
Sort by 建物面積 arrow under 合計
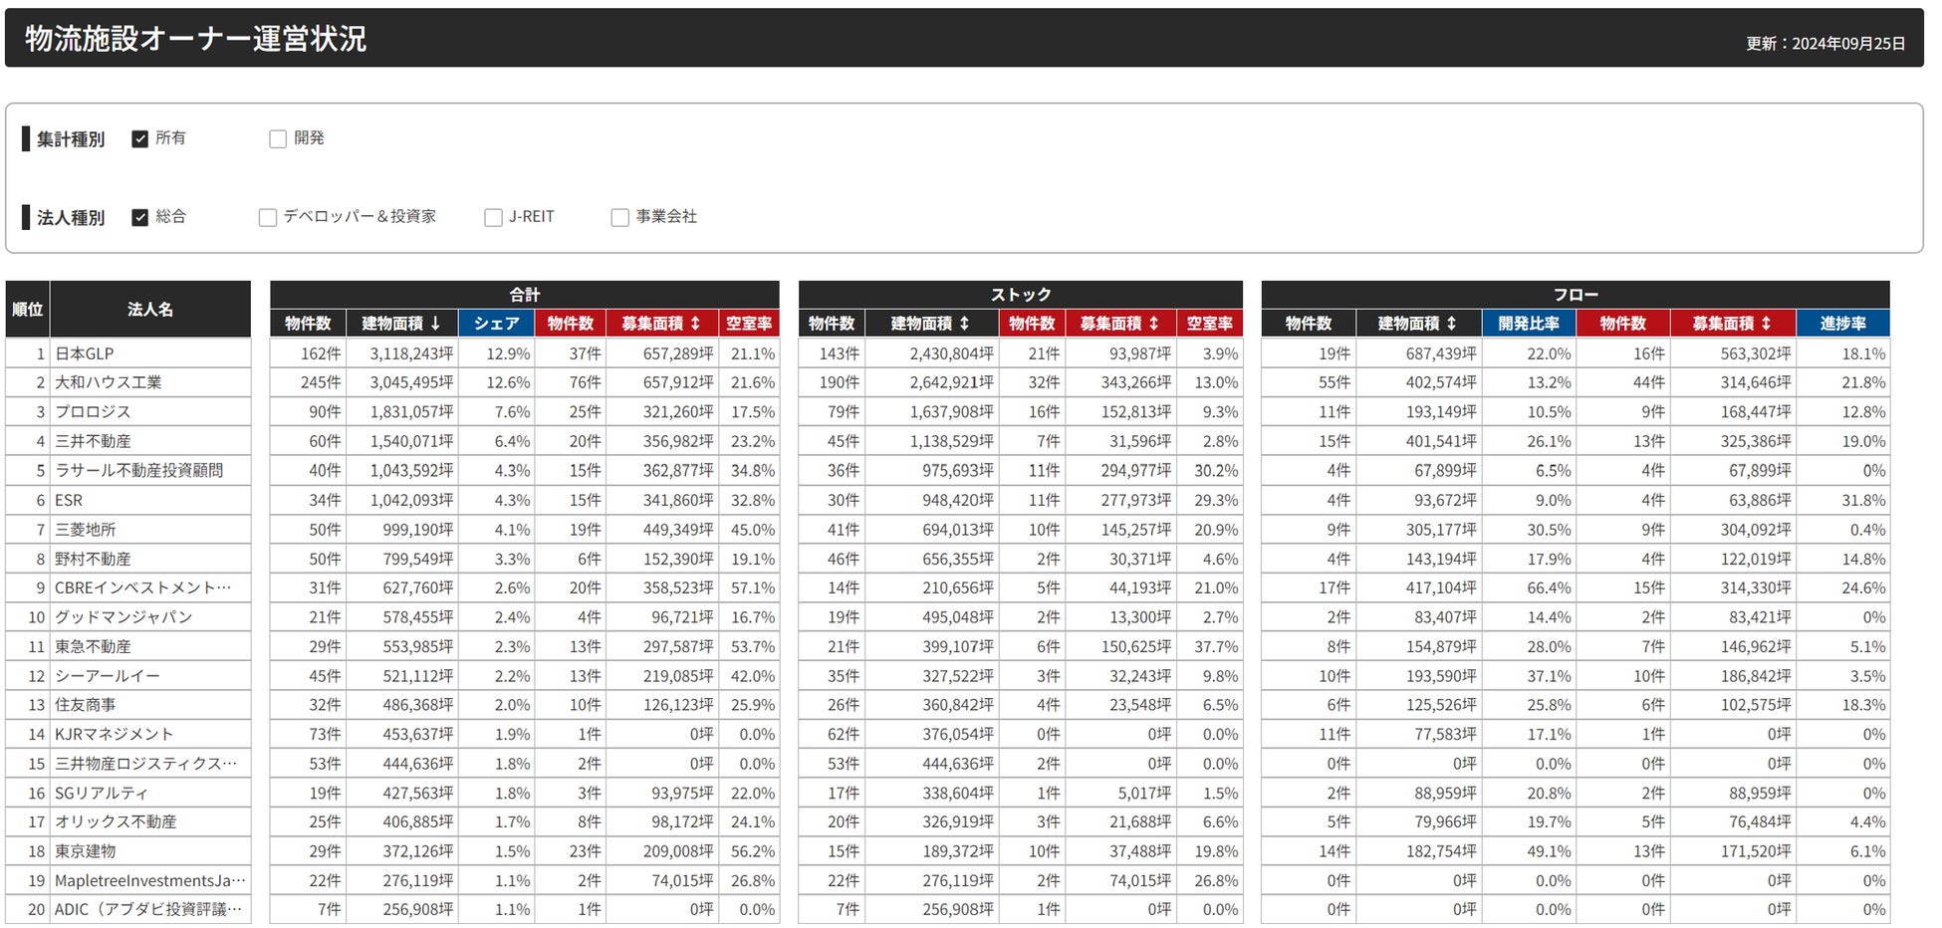click(435, 324)
